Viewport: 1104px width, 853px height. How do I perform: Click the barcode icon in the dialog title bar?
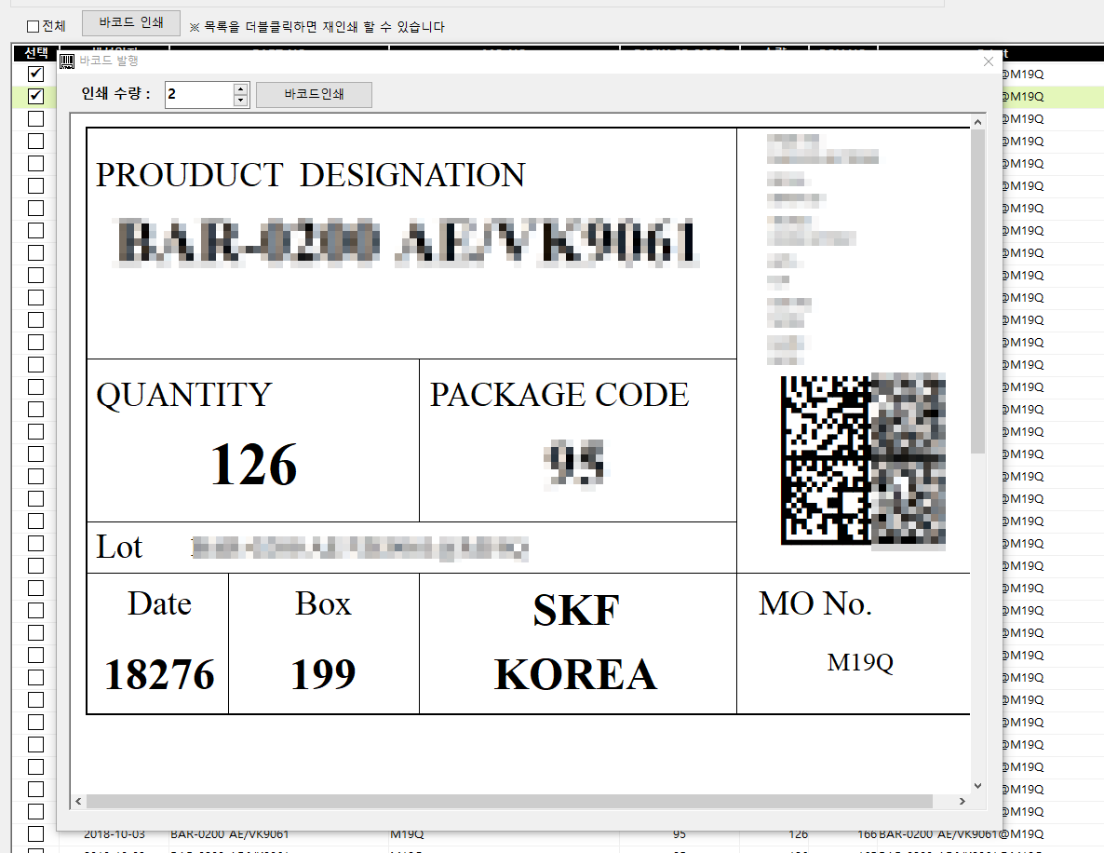tap(67, 61)
